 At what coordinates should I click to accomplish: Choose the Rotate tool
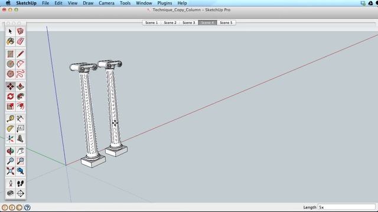point(10,97)
